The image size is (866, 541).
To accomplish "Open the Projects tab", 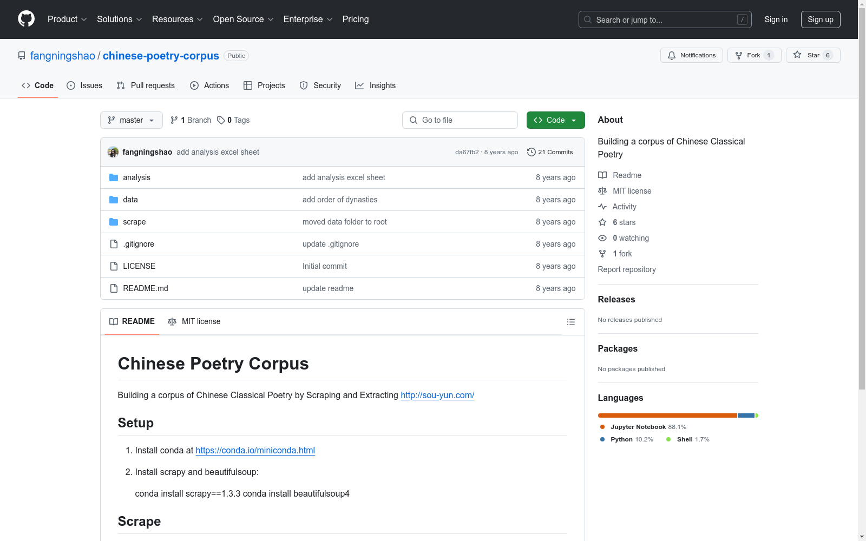I will pyautogui.click(x=264, y=85).
